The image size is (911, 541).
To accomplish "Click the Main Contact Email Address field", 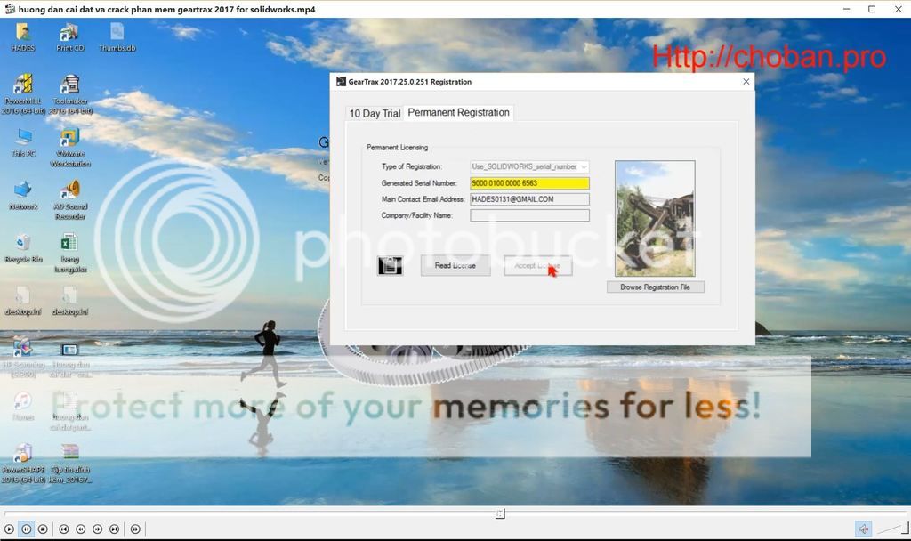I will tap(529, 199).
